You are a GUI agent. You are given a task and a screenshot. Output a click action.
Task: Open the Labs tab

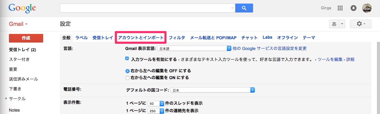[267, 38]
